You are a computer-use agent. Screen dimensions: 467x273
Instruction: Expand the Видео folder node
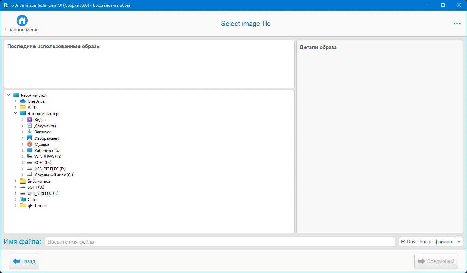click(22, 120)
